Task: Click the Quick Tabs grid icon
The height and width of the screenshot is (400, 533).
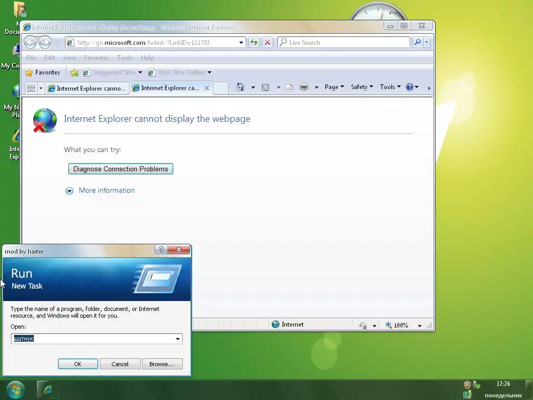Action: [31, 88]
